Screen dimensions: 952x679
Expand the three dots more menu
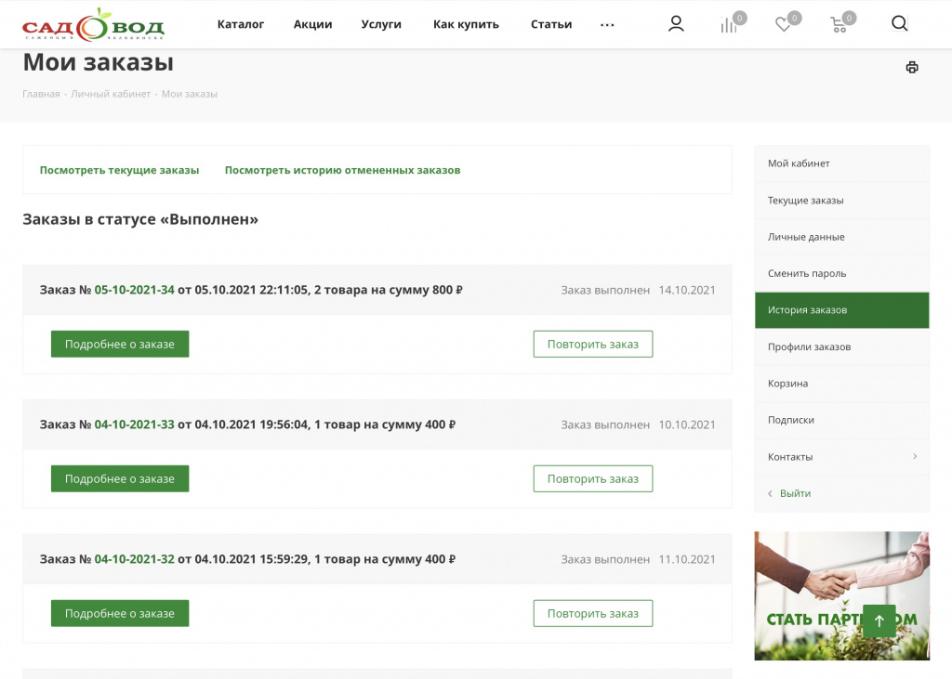point(607,25)
